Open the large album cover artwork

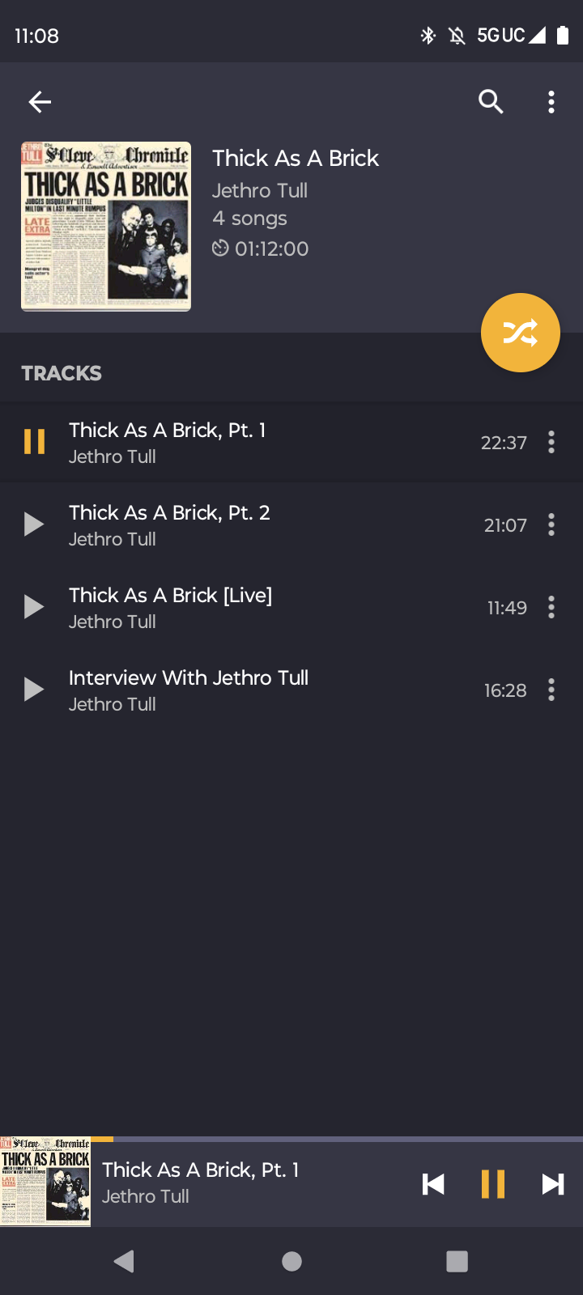click(106, 227)
